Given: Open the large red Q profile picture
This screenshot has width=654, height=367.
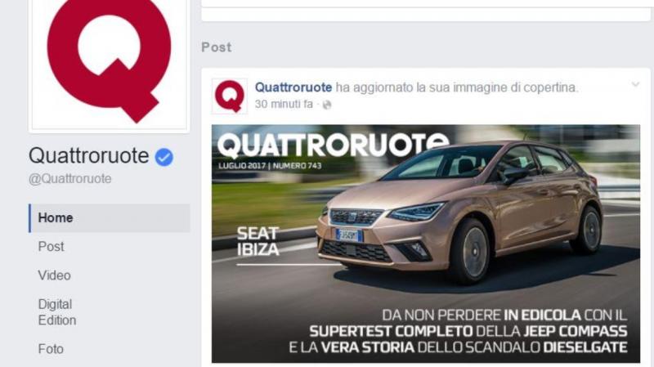Looking at the screenshot, I should pyautogui.click(x=109, y=64).
